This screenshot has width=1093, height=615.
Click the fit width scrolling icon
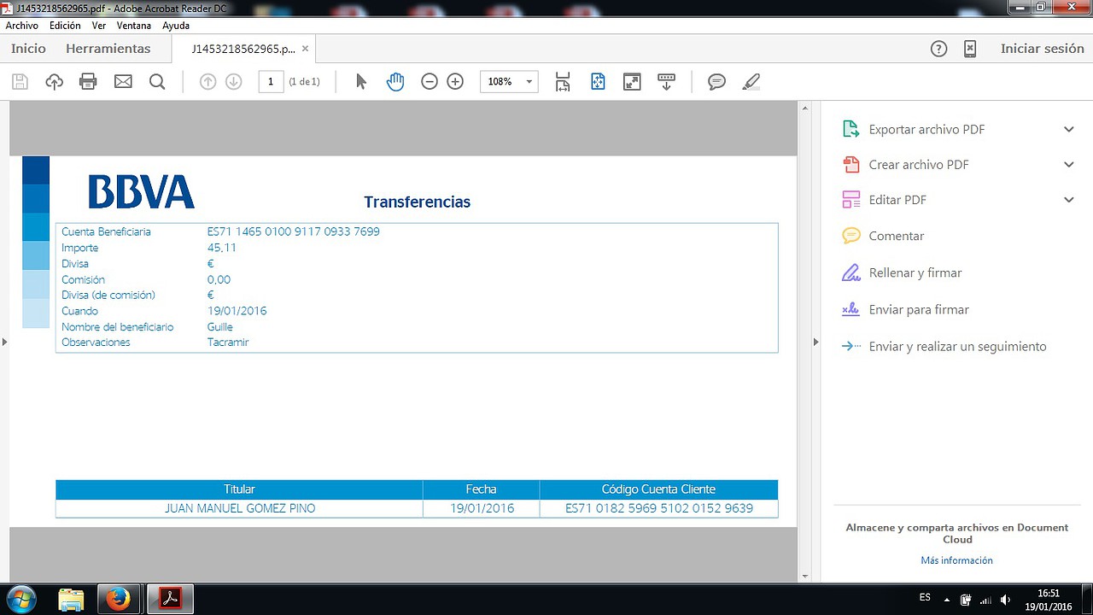(562, 82)
